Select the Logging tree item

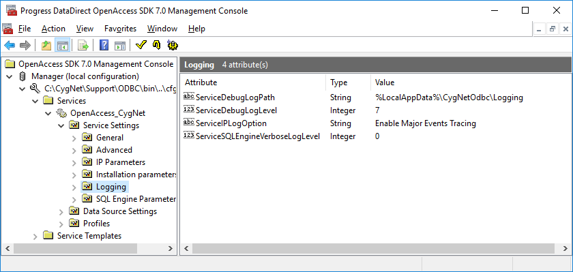click(x=111, y=187)
